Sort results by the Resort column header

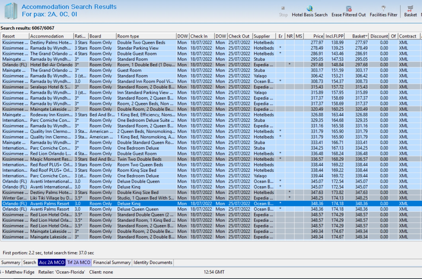[15, 36]
